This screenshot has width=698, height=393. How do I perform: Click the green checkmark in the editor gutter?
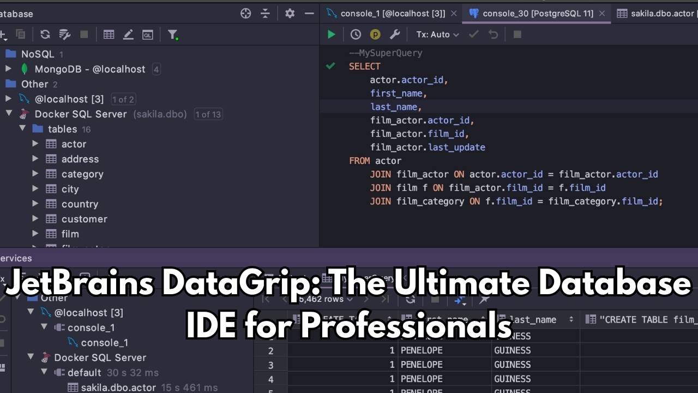[x=330, y=66]
